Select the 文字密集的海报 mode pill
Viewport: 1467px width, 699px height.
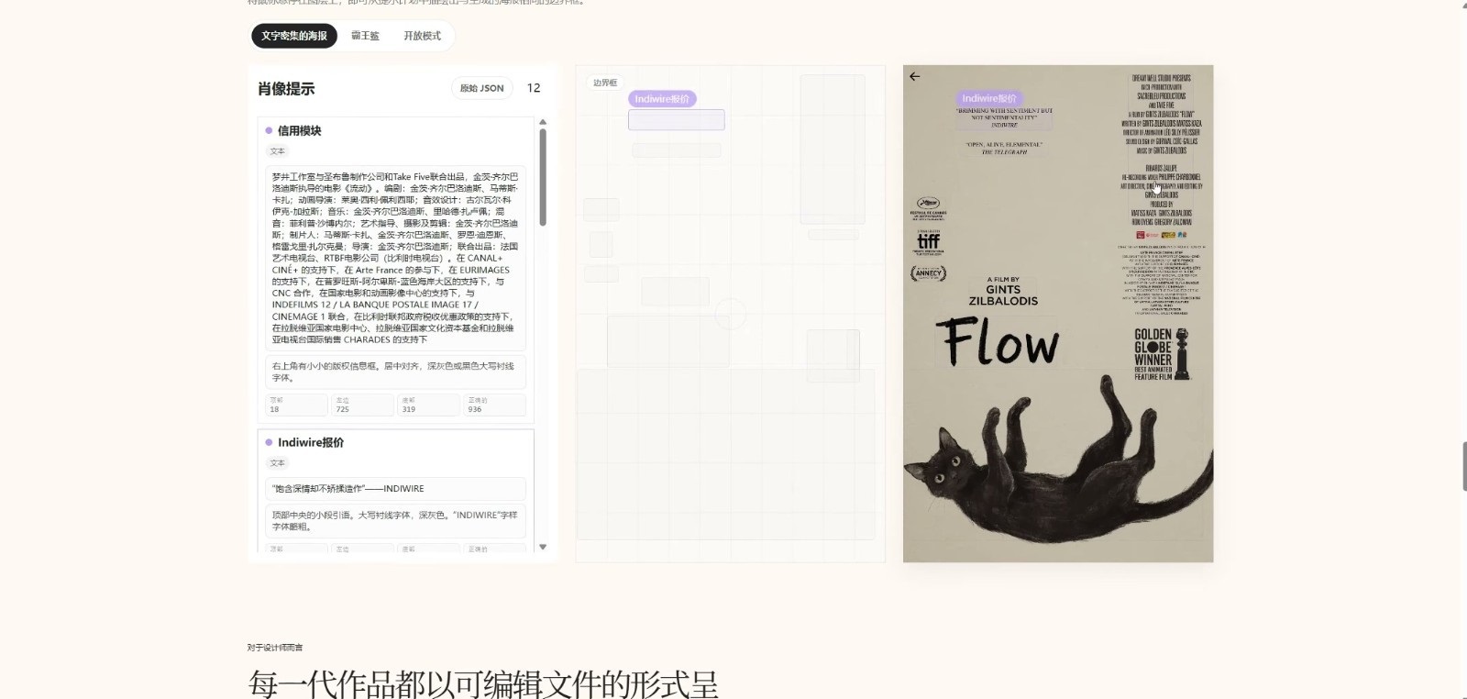click(294, 36)
